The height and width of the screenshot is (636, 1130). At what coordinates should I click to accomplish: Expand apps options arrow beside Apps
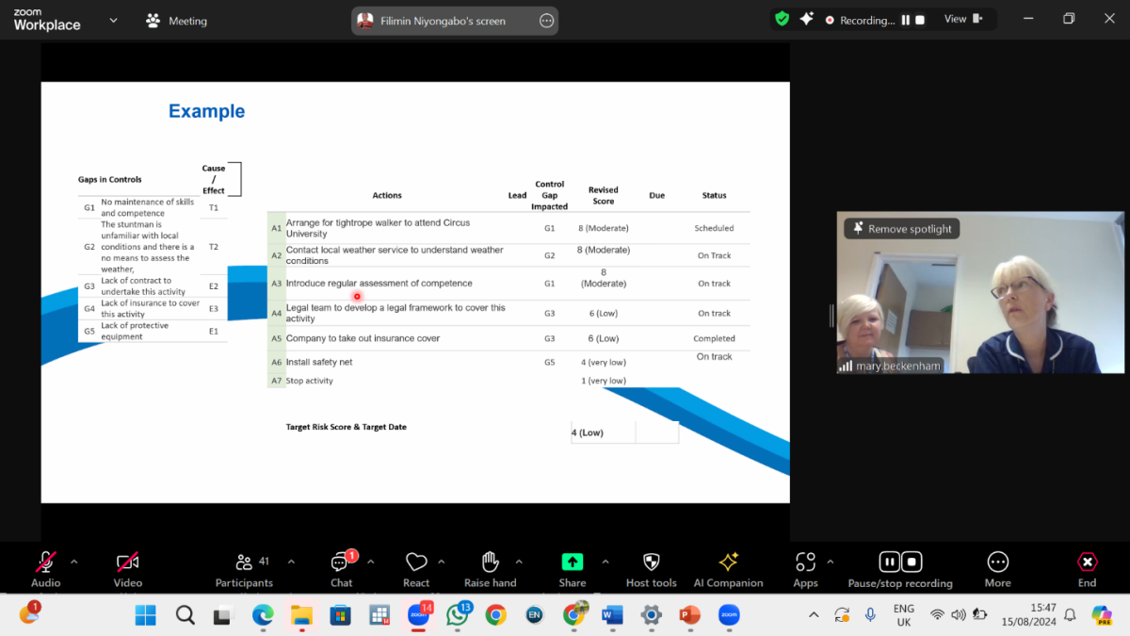pyautogui.click(x=830, y=562)
